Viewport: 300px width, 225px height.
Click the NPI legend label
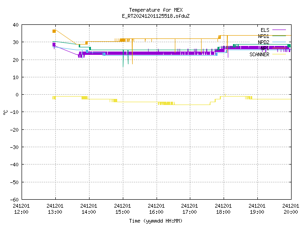[265, 48]
